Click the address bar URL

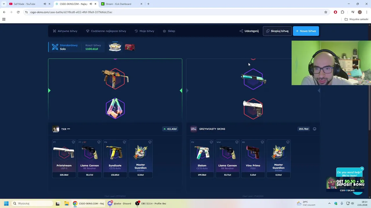tap(71, 12)
